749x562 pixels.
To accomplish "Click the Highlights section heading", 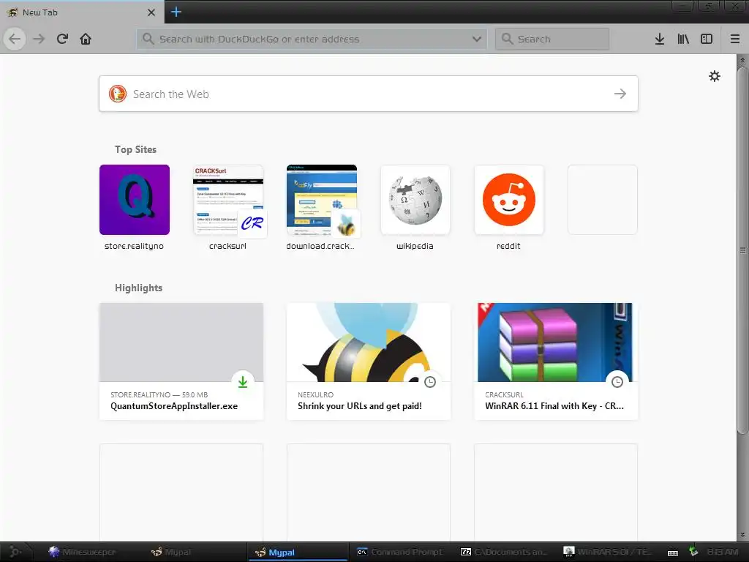I will [x=138, y=288].
